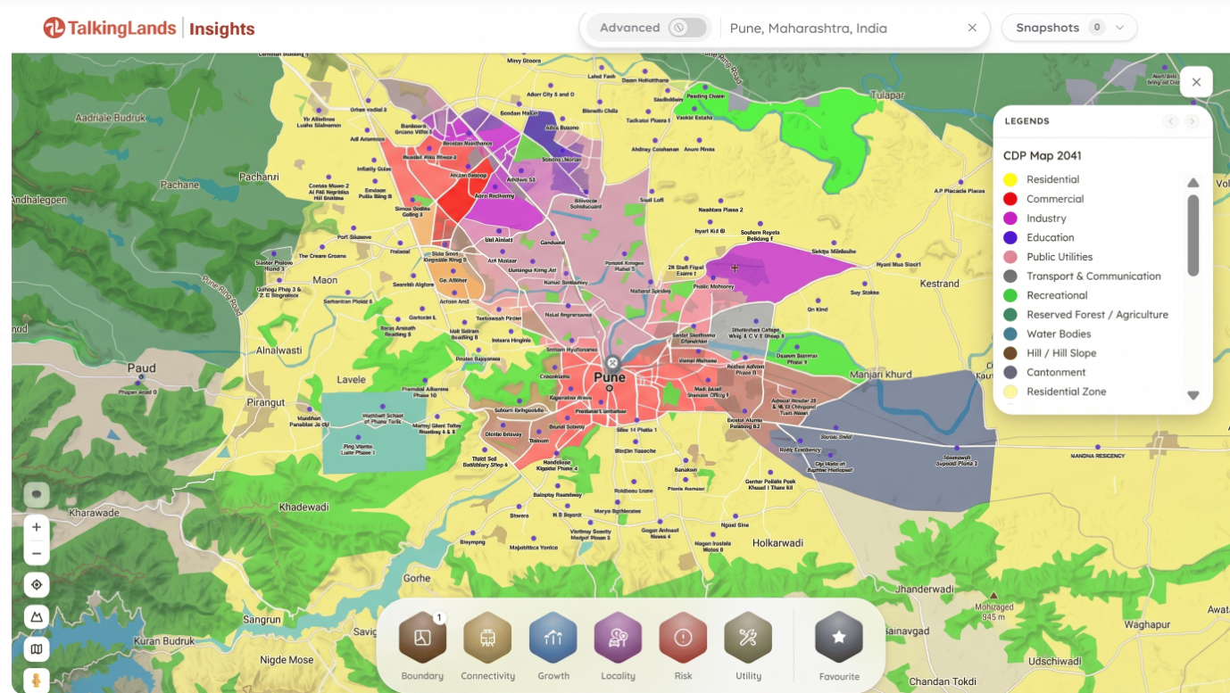Go to previous legend page arrow

(x=1171, y=121)
